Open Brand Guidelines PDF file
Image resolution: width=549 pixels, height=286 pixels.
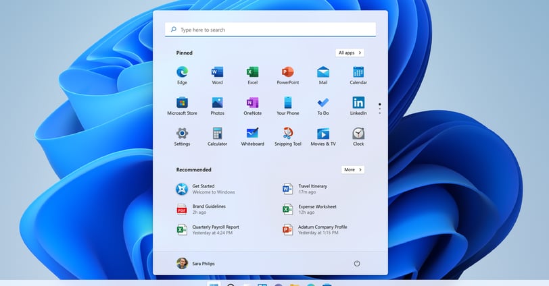point(201,209)
